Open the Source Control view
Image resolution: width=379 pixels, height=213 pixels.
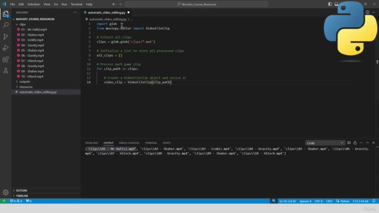click(x=5, y=37)
